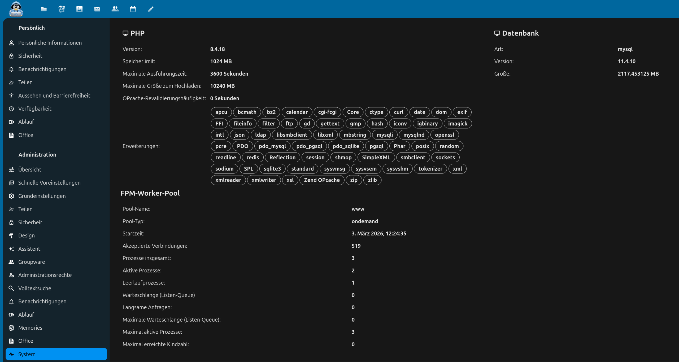This screenshot has width=679, height=362.
Task: Open Volltextsuche settings
Action: point(35,288)
